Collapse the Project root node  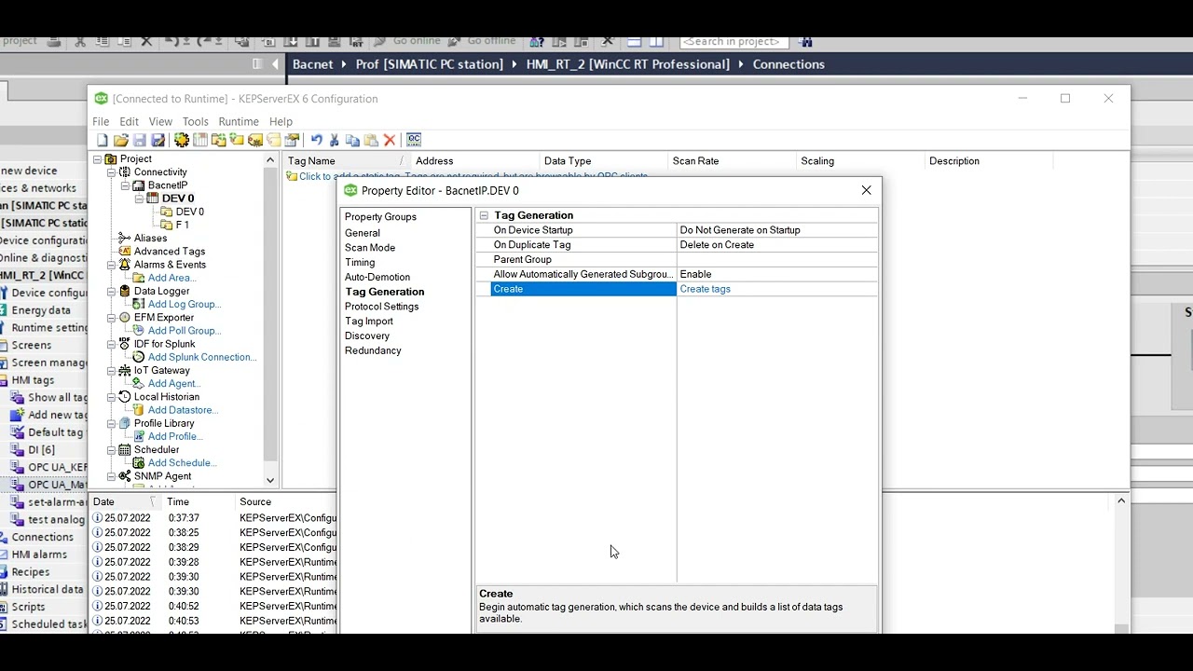pyautogui.click(x=97, y=159)
